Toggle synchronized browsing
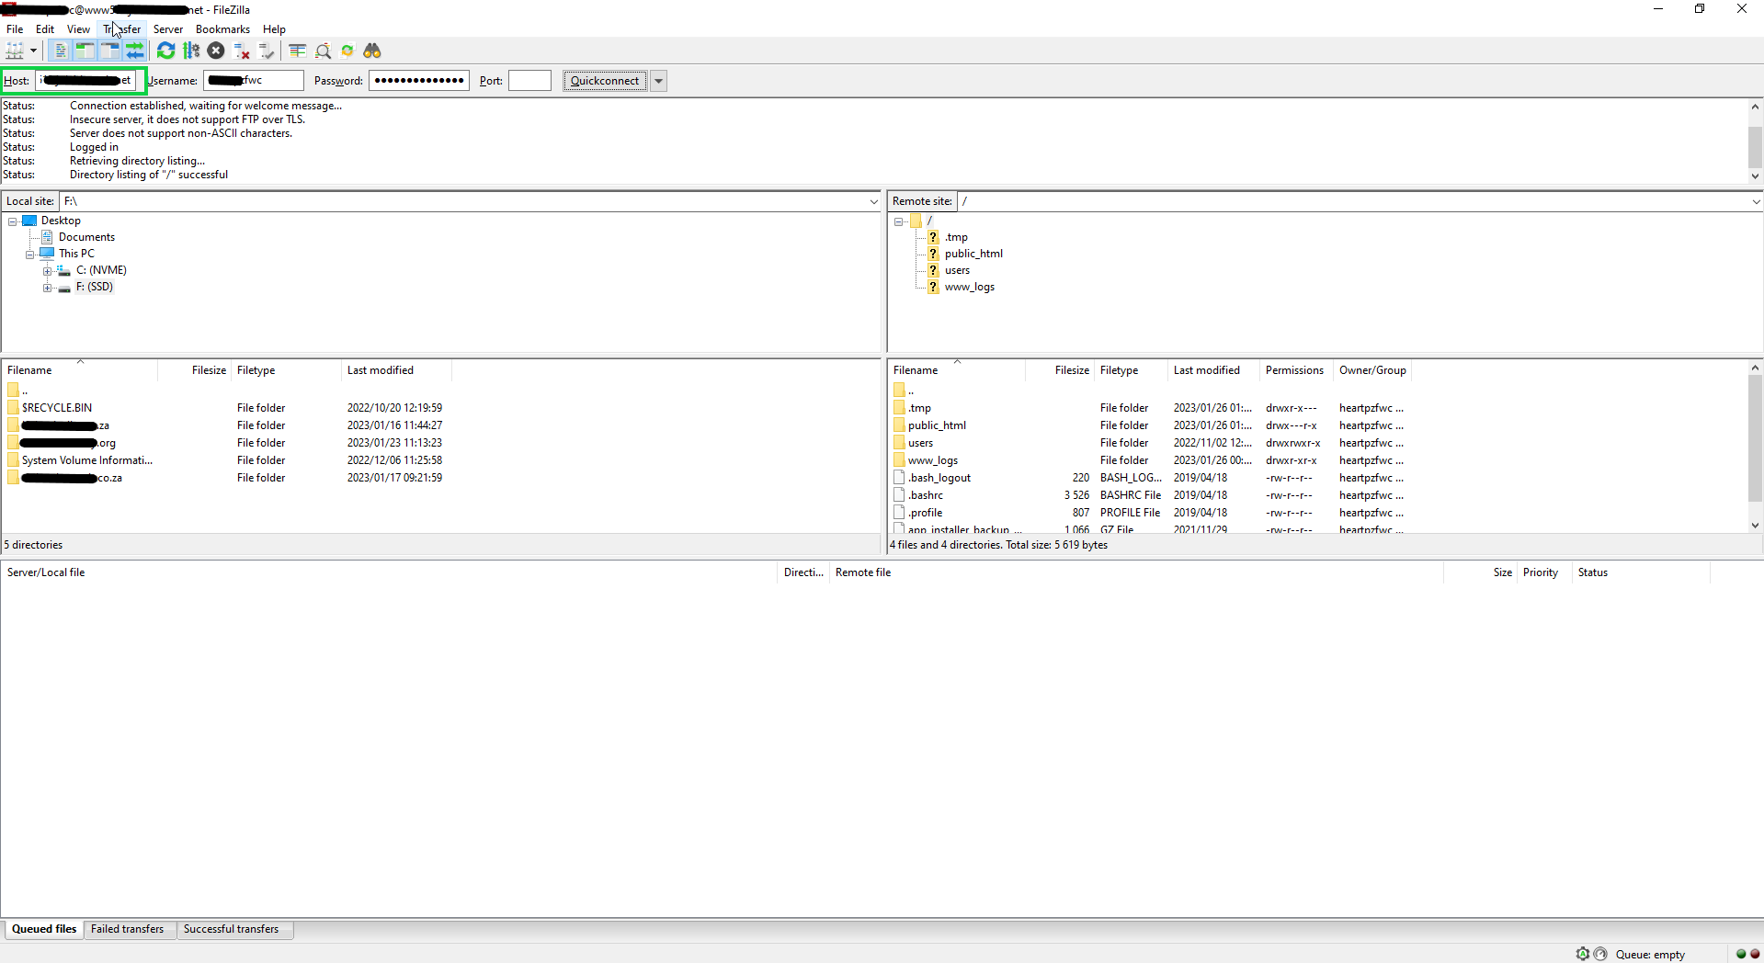This screenshot has height=963, width=1764. (347, 51)
